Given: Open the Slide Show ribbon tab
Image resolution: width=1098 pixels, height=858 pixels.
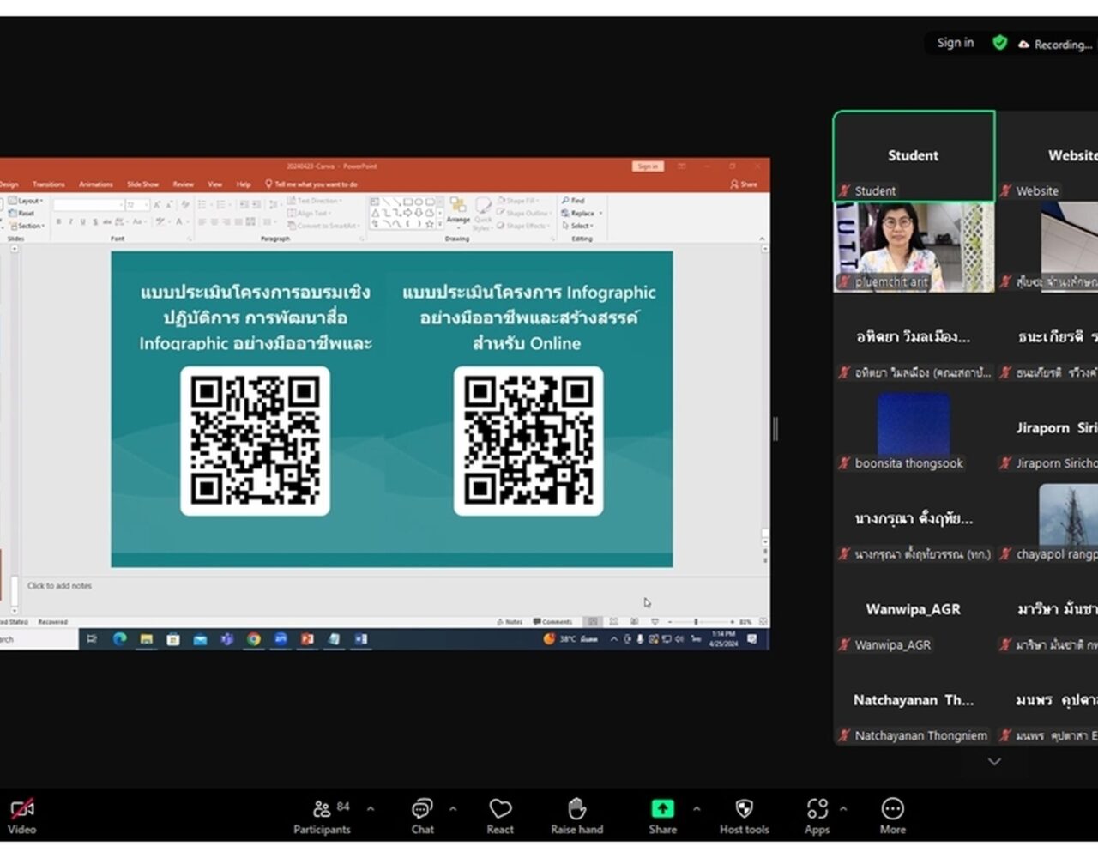Looking at the screenshot, I should click(142, 184).
